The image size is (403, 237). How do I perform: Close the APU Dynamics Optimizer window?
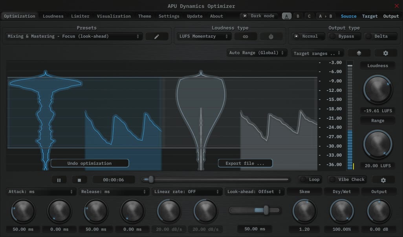click(397, 5)
